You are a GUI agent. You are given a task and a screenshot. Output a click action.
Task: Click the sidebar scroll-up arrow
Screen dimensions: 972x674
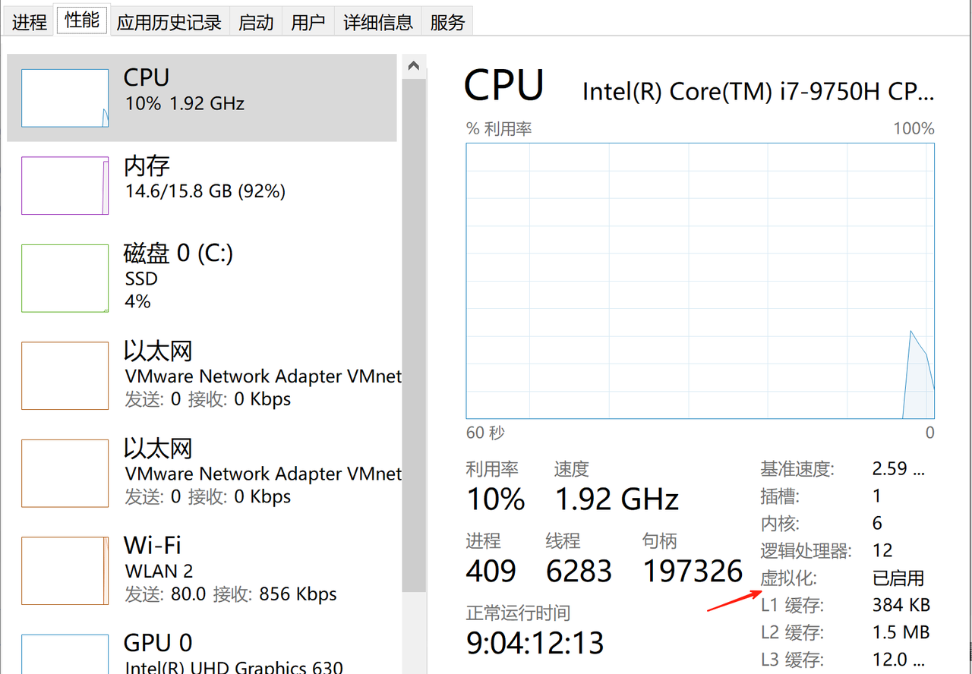click(414, 66)
